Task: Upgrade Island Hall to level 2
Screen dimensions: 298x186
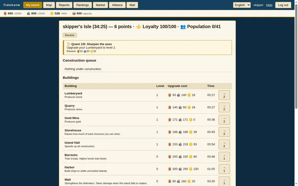Action: (224, 144)
